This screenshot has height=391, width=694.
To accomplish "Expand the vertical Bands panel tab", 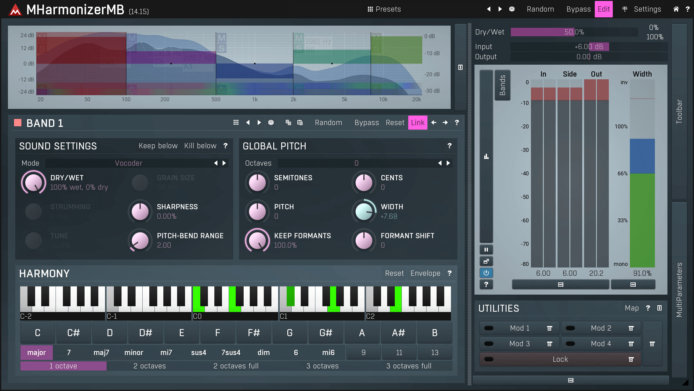I will click(502, 85).
